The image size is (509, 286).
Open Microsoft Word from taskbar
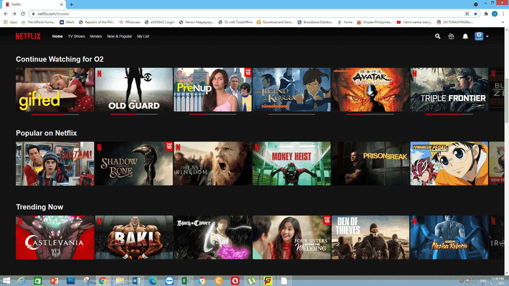tap(136, 281)
